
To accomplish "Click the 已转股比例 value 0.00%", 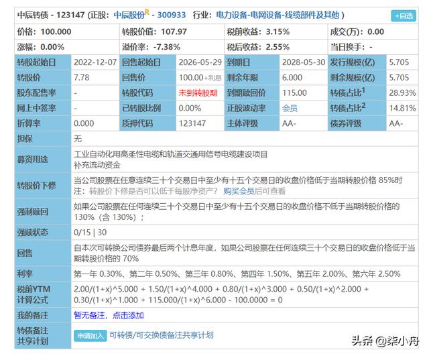I will tap(190, 109).
